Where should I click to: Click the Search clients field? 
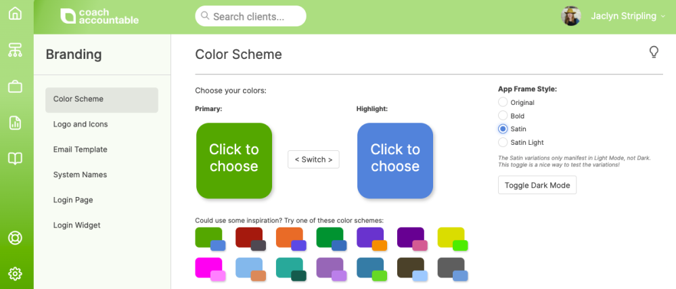250,16
